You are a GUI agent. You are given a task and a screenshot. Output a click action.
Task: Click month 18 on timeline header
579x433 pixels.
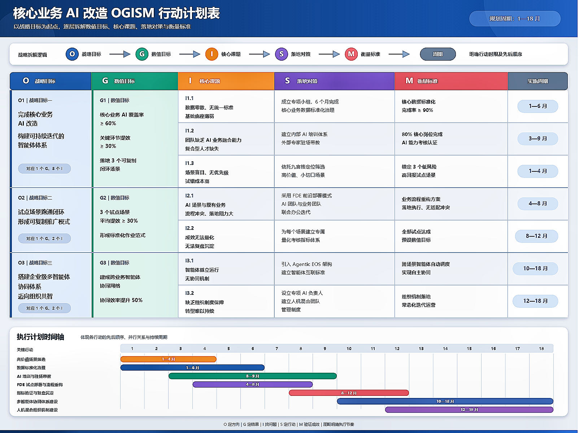click(x=541, y=349)
